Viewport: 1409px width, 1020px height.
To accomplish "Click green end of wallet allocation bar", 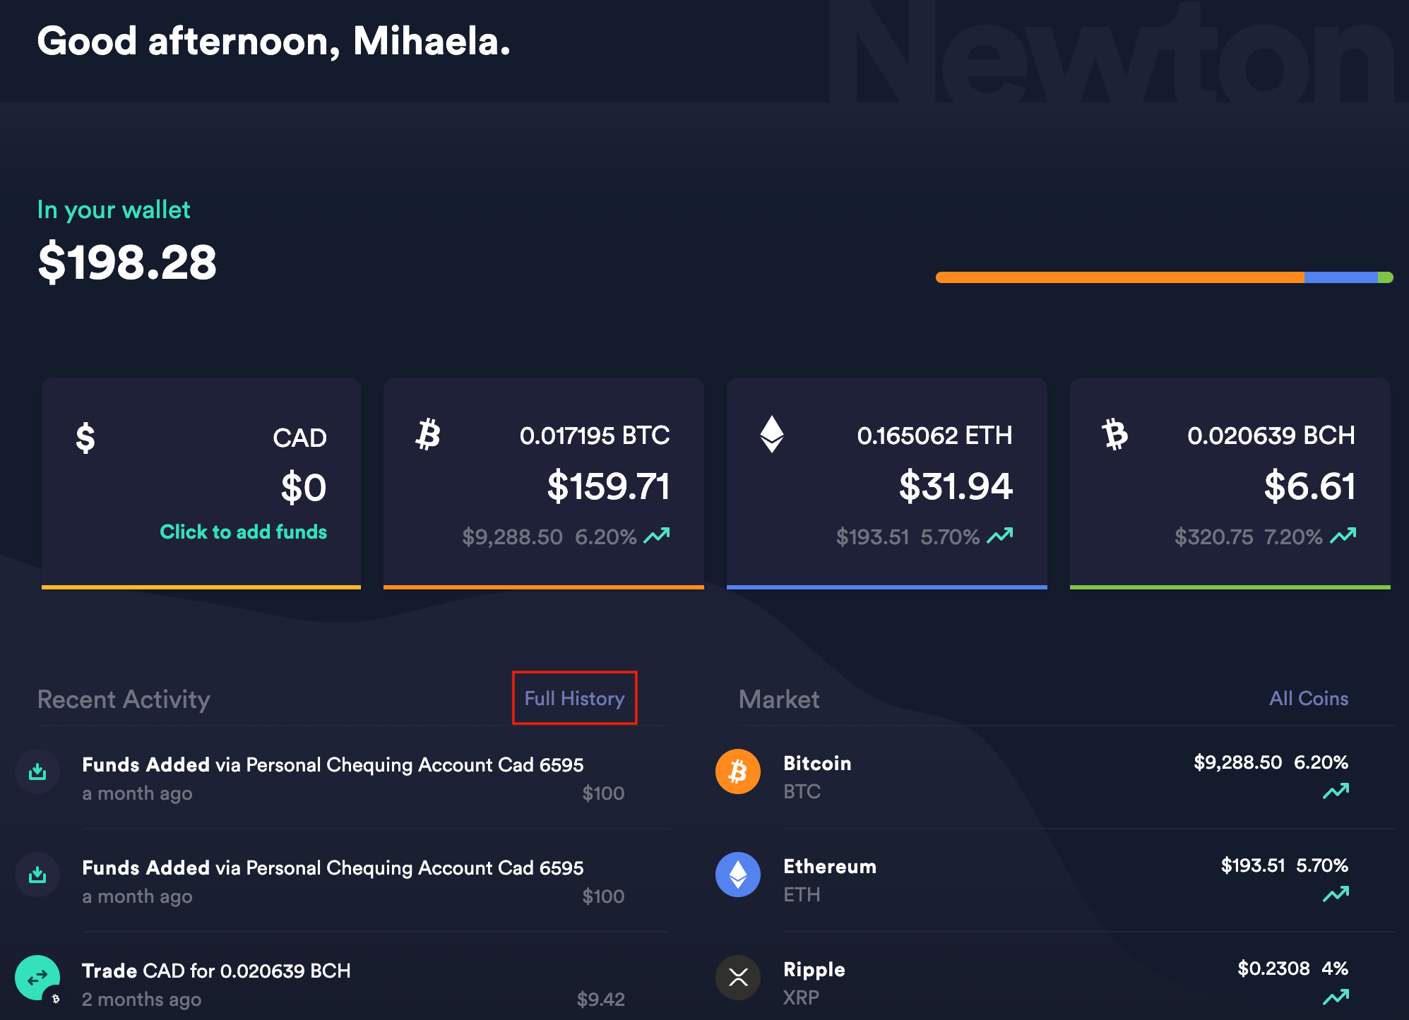I will click(1386, 277).
